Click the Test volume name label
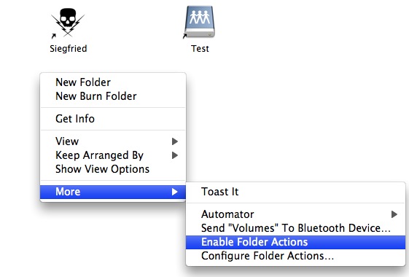The image size is (409, 277). (x=200, y=49)
